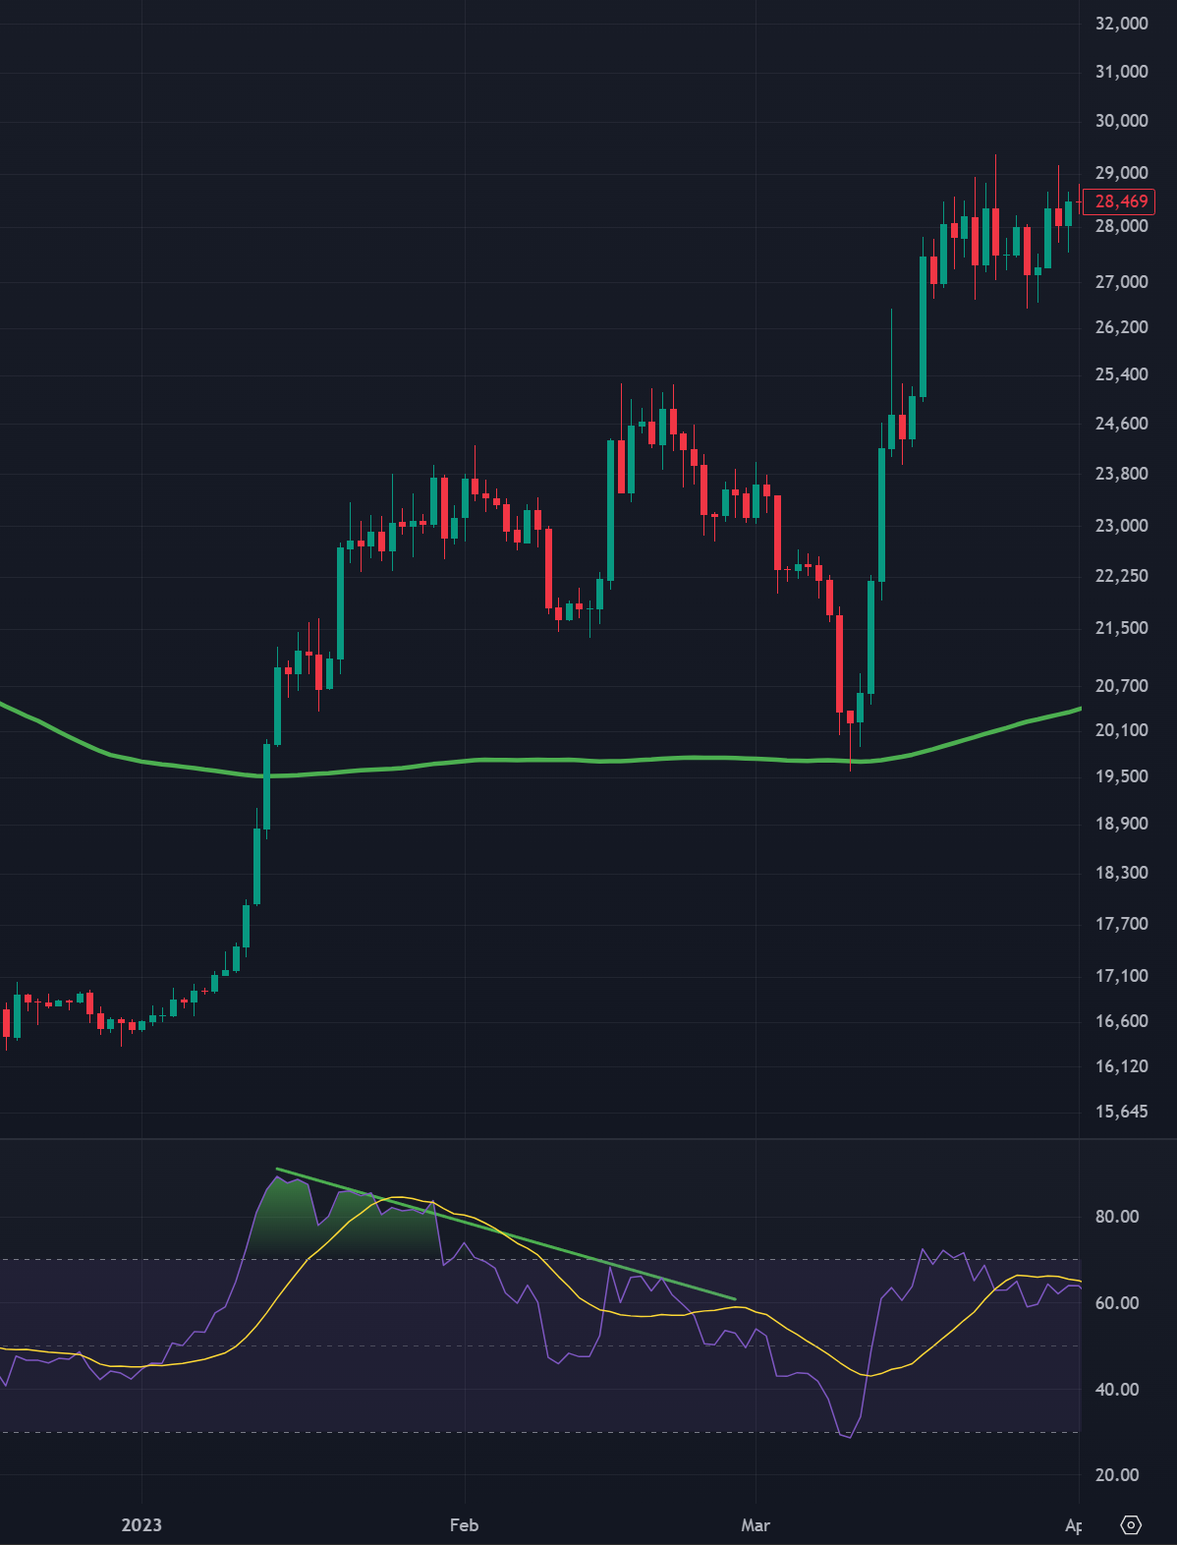Click the 26,200 price axis label
Image resolution: width=1177 pixels, height=1545 pixels.
pos(1121,327)
